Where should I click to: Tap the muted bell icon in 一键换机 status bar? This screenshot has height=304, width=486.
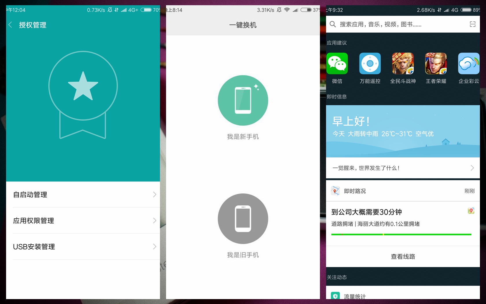pos(279,10)
